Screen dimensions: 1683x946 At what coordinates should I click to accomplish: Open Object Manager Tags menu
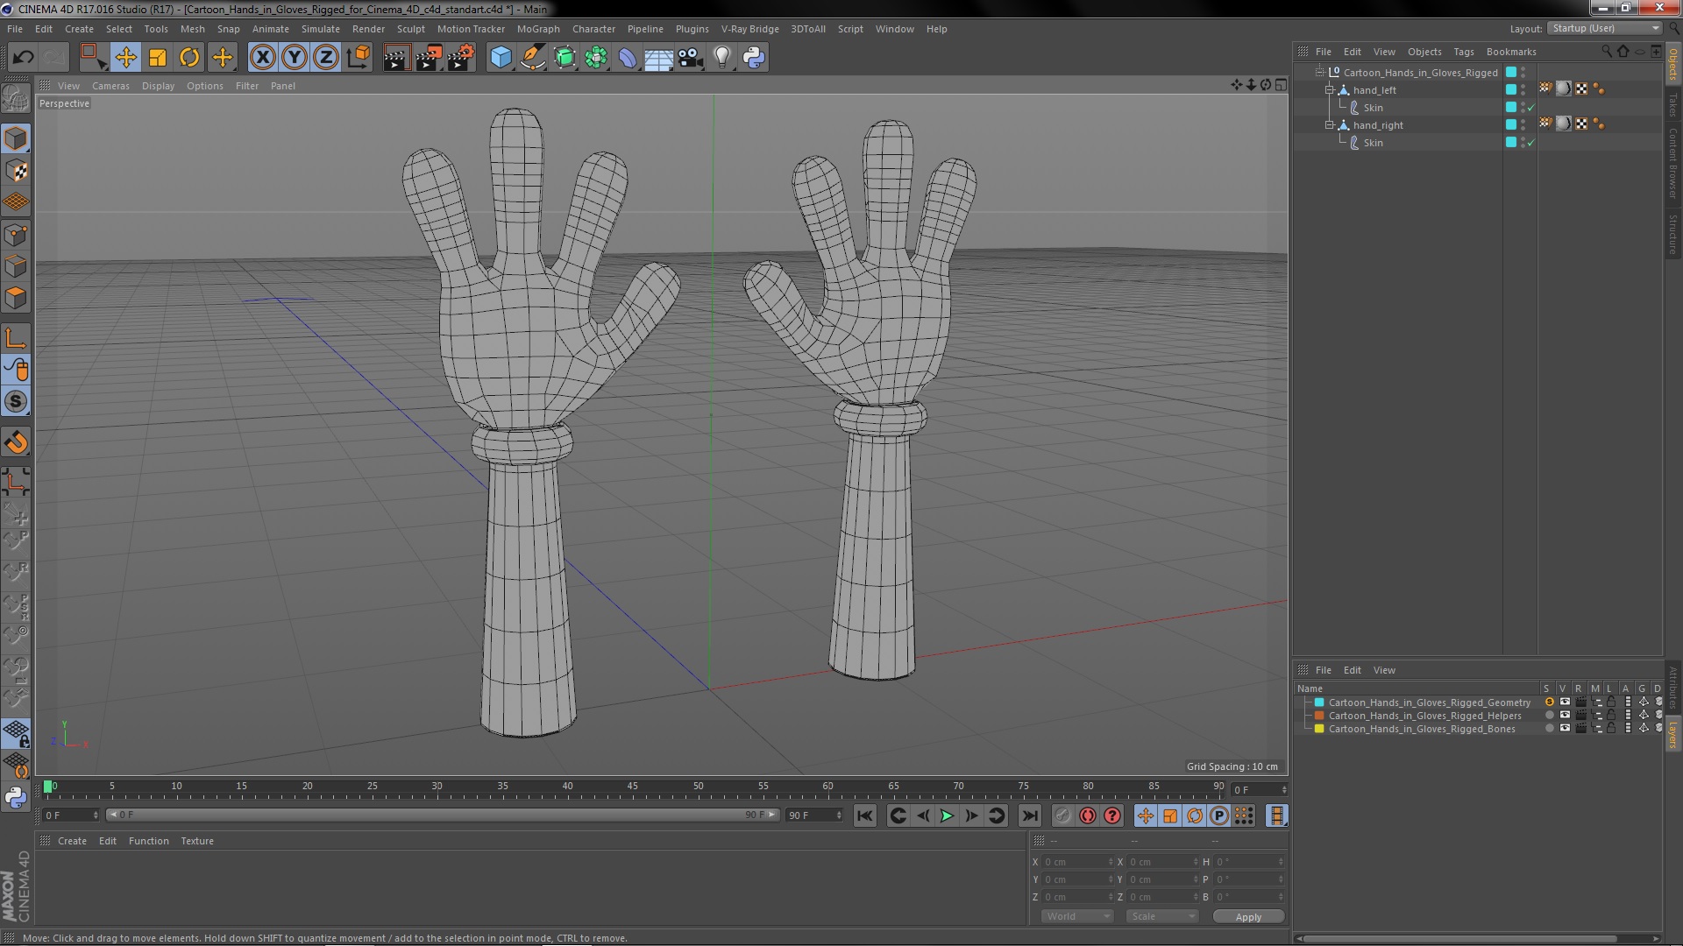pos(1463,52)
